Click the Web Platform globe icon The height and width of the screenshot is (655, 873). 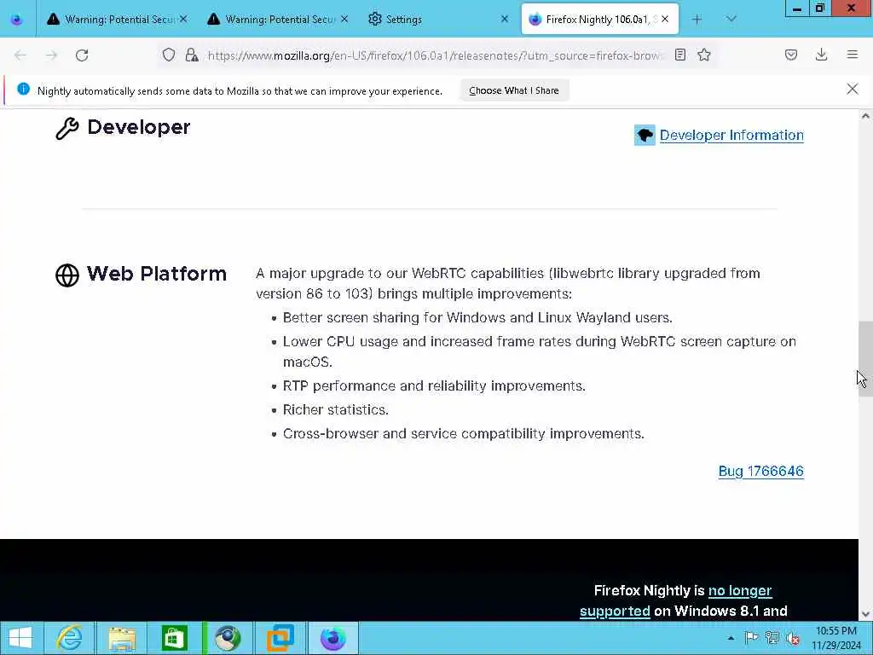click(67, 275)
